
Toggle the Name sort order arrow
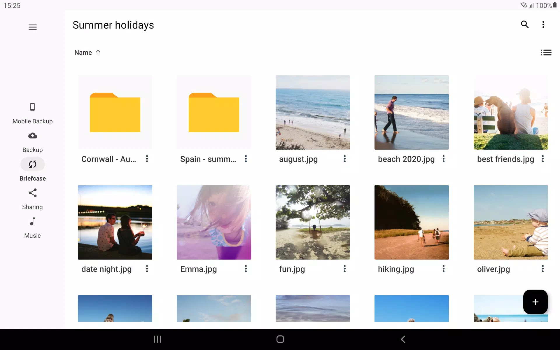pos(98,52)
